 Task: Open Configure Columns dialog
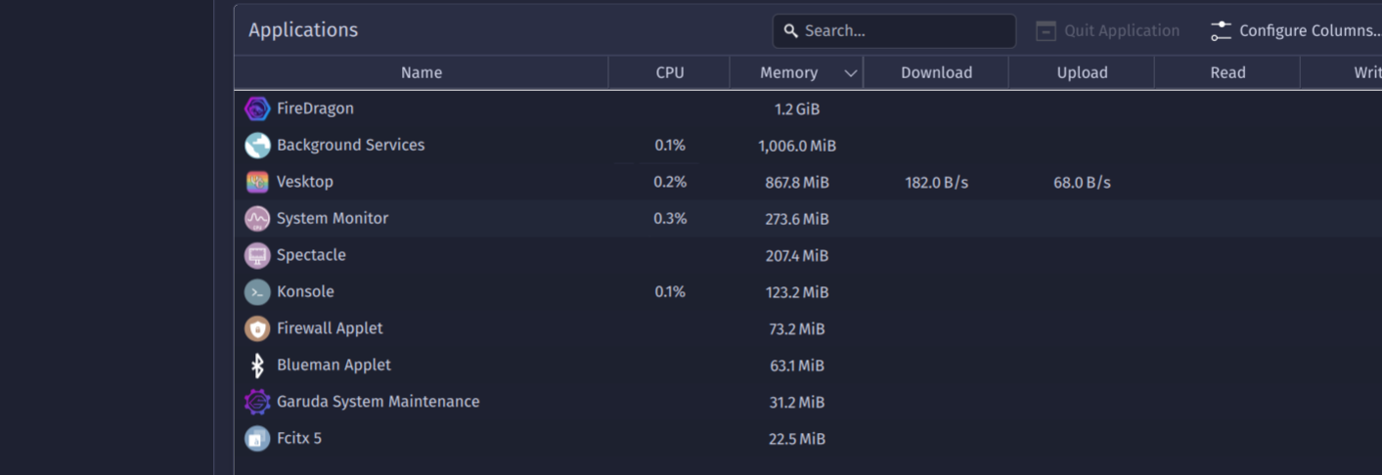1297,31
